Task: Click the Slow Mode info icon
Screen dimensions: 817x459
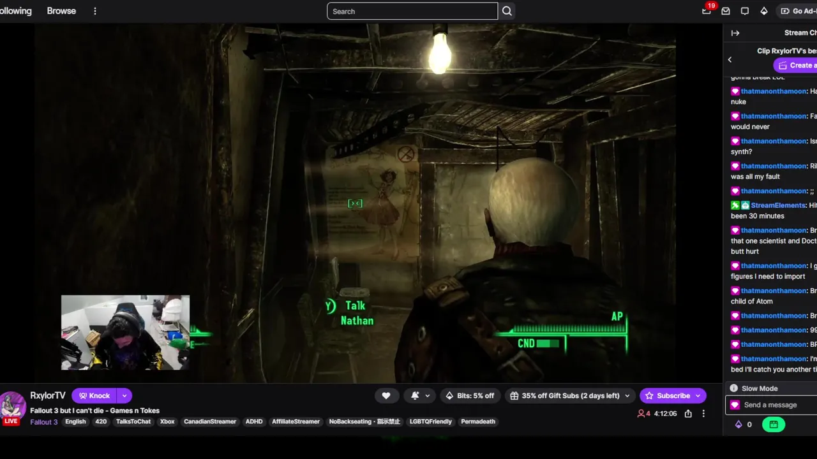Action: (x=734, y=388)
